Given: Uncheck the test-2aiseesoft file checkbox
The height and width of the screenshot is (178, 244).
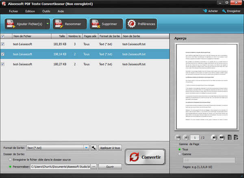Looking at the screenshot, I should point(3,54).
